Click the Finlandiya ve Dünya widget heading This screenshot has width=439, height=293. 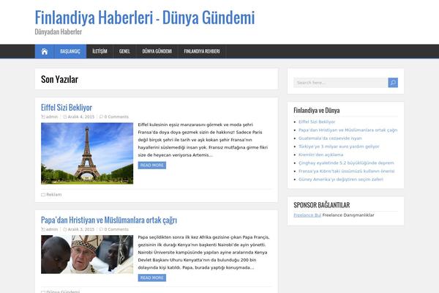click(x=316, y=110)
